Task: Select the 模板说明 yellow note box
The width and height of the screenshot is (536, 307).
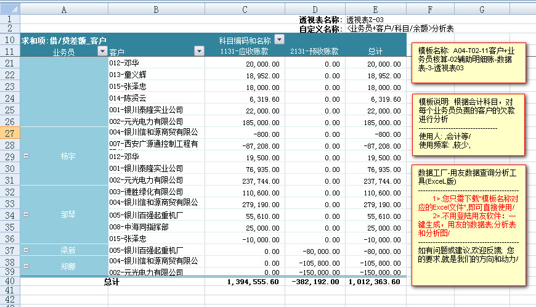Action: [x=469, y=125]
